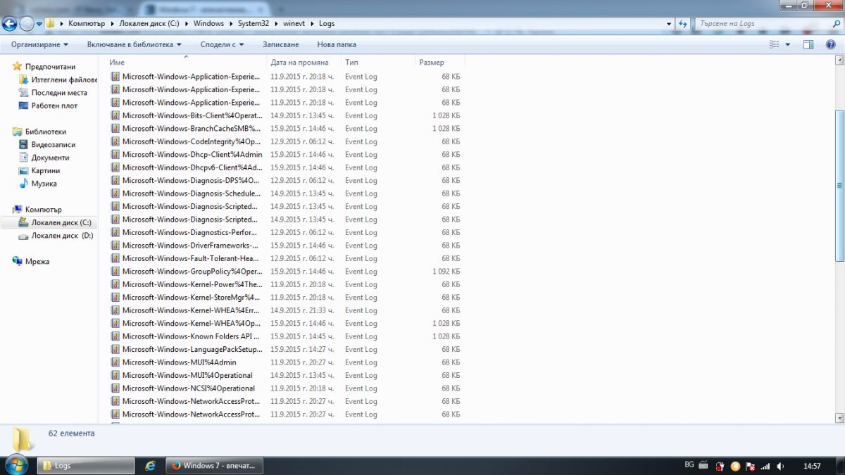Expand the Включване в библиотека menu
This screenshot has height=475, width=845.
click(134, 44)
